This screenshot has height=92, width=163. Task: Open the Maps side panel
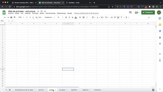coord(160,44)
